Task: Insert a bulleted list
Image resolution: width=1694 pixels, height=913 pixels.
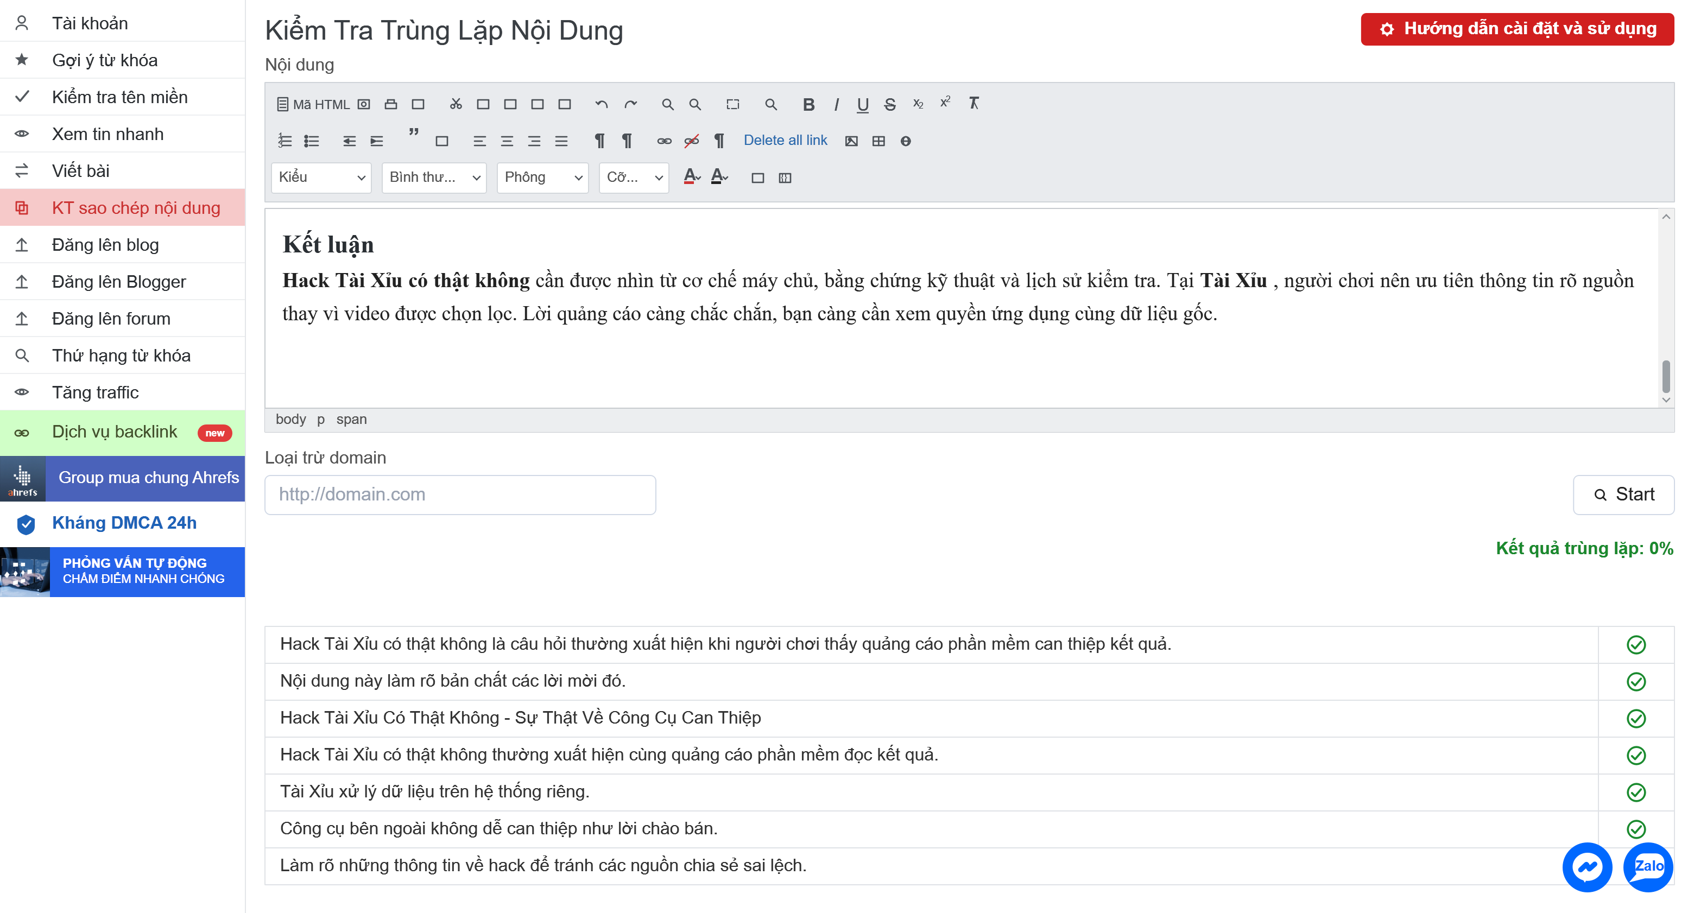Action: (x=312, y=141)
